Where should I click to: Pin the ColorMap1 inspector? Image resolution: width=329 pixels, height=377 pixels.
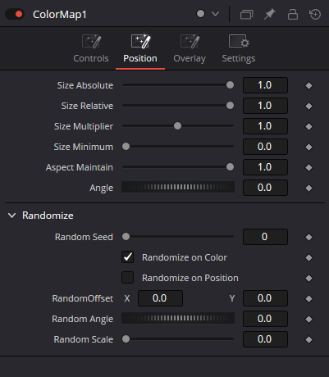coord(270,14)
